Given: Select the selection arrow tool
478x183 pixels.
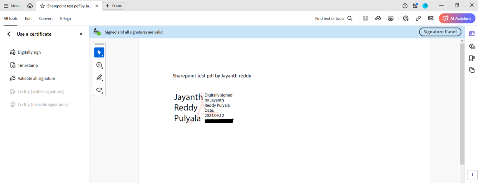Looking at the screenshot, I should (99, 52).
